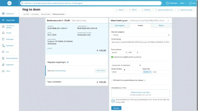This screenshot has width=198, height=111.
Task: Click the Geldzaken sidebar icon
Action: [x=3, y=46]
